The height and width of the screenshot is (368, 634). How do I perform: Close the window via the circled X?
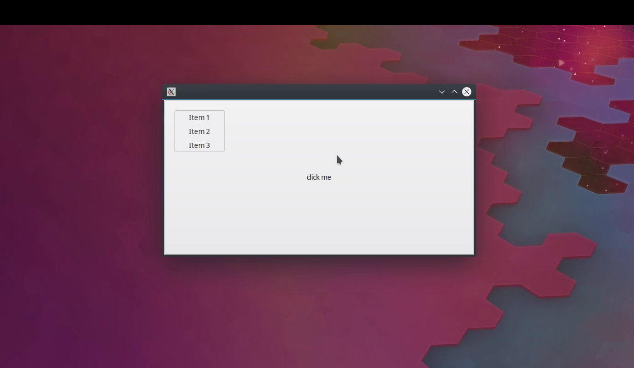pyautogui.click(x=466, y=91)
